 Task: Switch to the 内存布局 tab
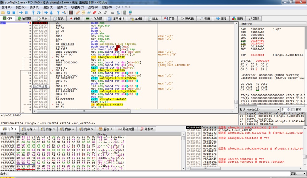click(x=94, y=19)
